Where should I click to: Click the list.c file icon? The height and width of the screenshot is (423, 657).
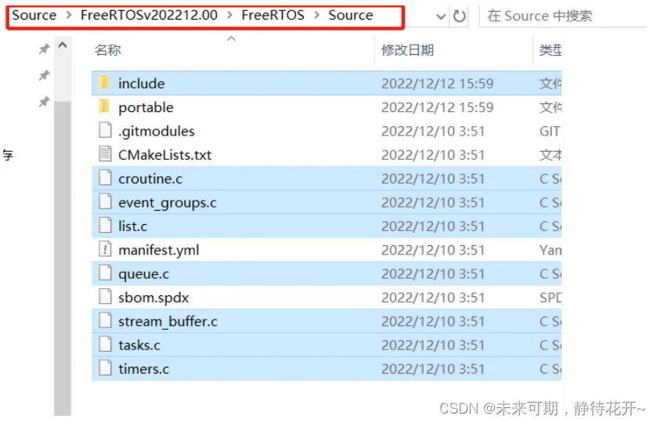point(105,225)
